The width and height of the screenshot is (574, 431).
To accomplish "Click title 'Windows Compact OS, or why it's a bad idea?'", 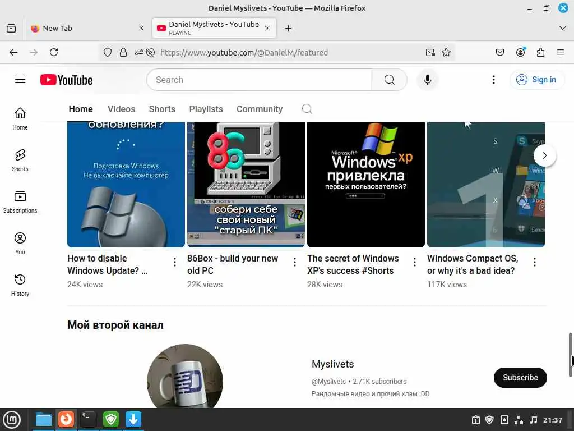I will (x=473, y=264).
